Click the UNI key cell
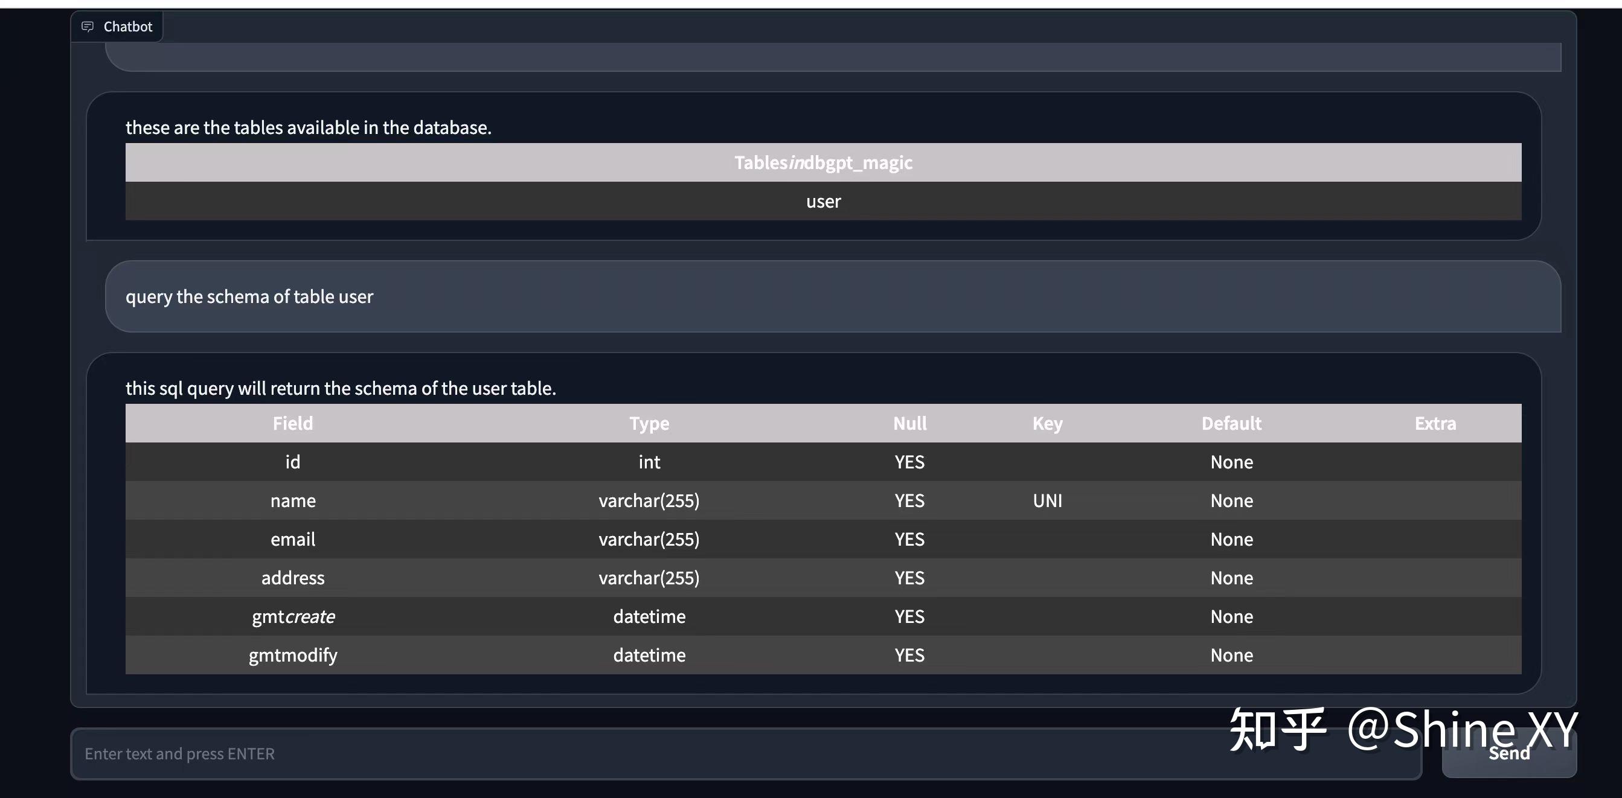The image size is (1622, 798). (x=1048, y=500)
